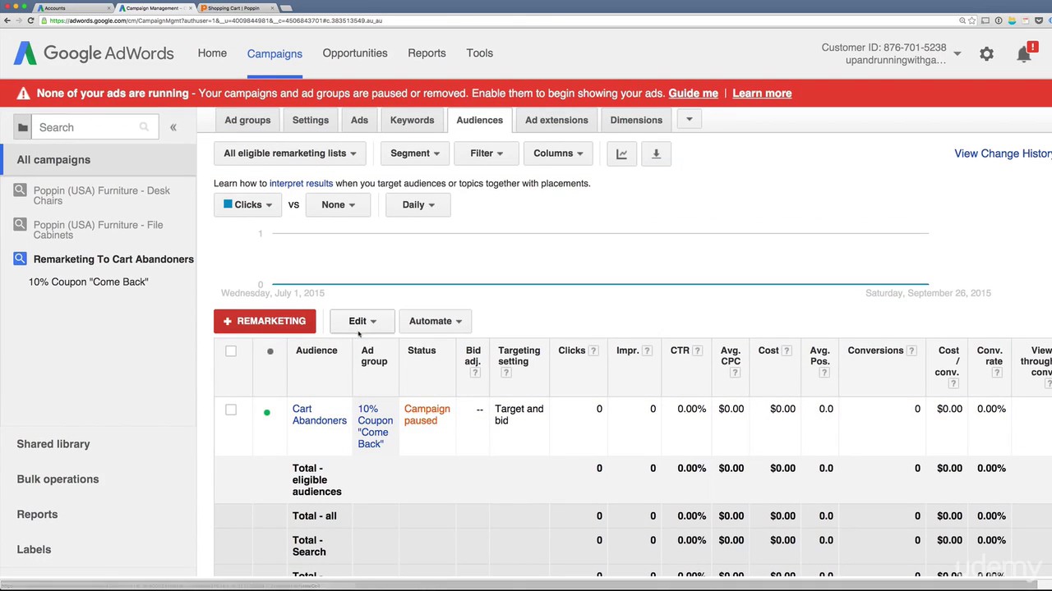Open the Cart Abandoners audience link
Viewport: 1052px width, 591px height.
click(320, 415)
